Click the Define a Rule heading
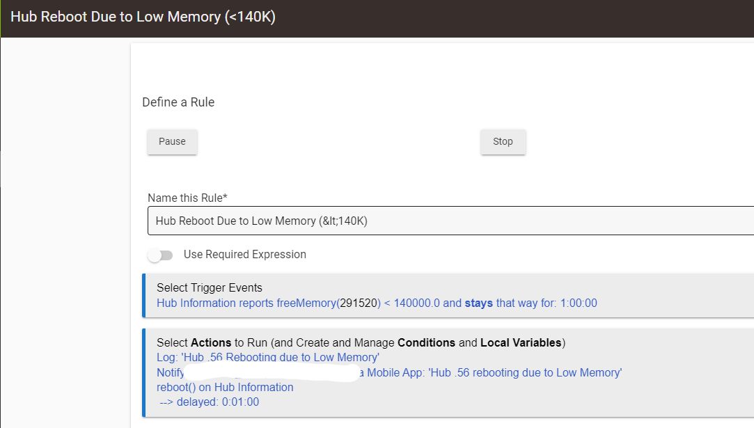754x428 pixels. pos(178,102)
